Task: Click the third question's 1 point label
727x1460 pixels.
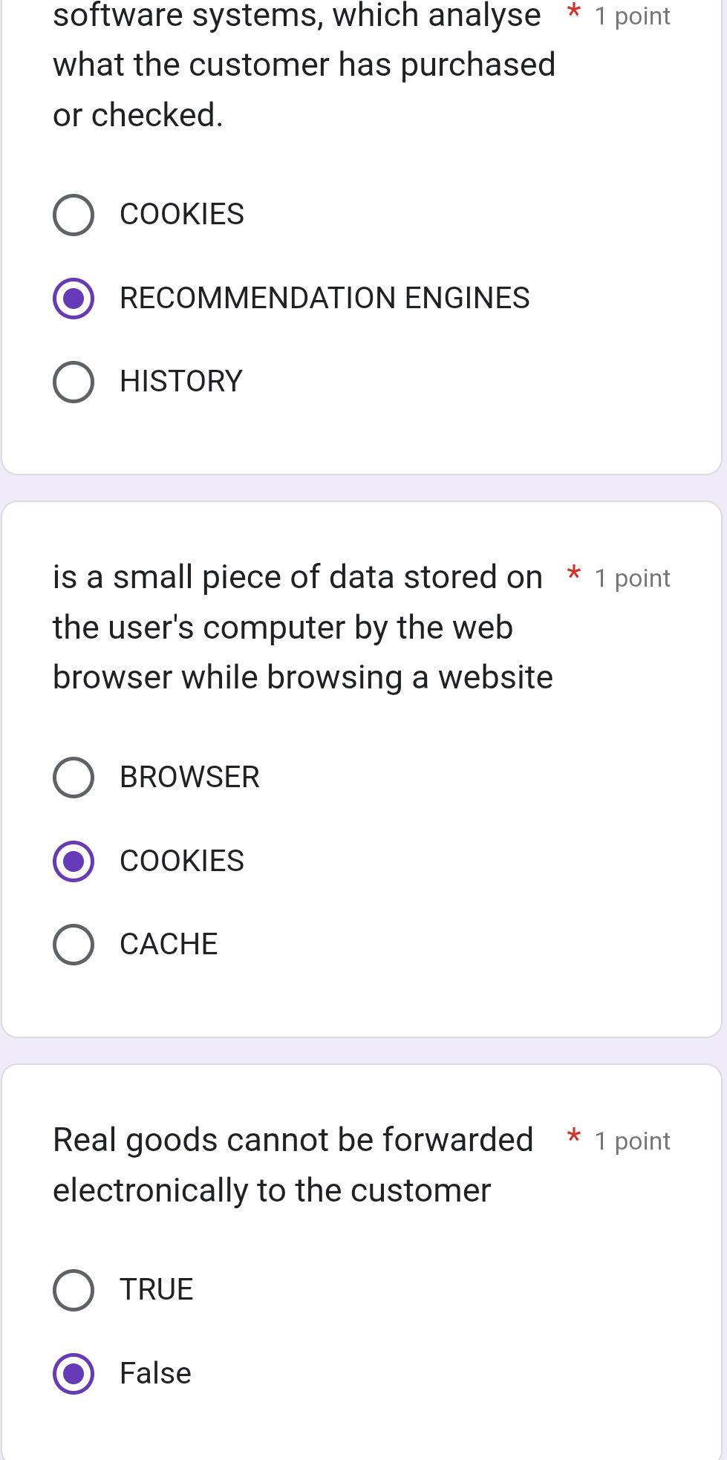Action: point(632,1141)
